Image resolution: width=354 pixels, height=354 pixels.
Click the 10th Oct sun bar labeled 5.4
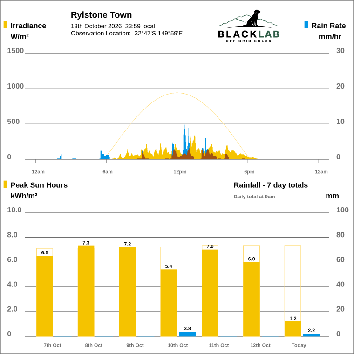pos(169,303)
